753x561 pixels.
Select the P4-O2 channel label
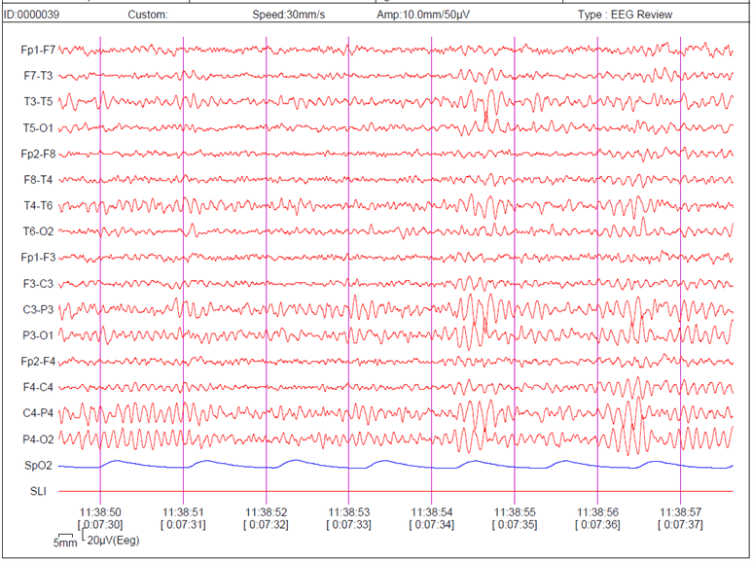click(38, 439)
